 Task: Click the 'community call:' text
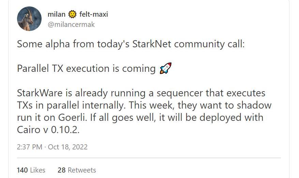209,45
